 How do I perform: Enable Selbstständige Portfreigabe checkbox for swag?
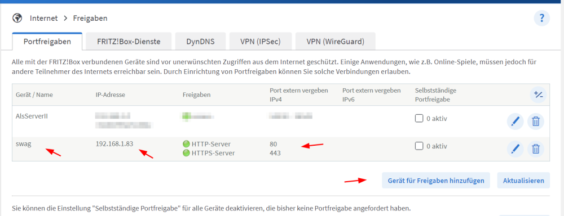click(x=418, y=146)
